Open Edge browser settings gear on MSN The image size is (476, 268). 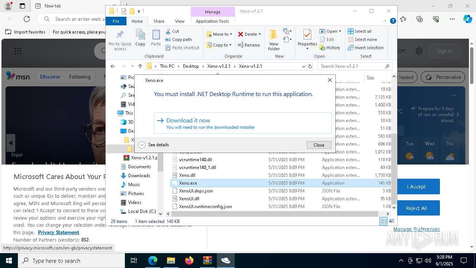(419, 51)
